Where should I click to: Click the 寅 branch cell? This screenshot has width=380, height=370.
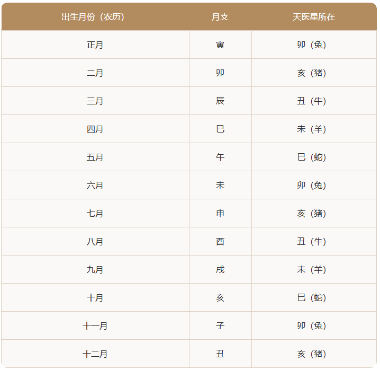pos(220,45)
